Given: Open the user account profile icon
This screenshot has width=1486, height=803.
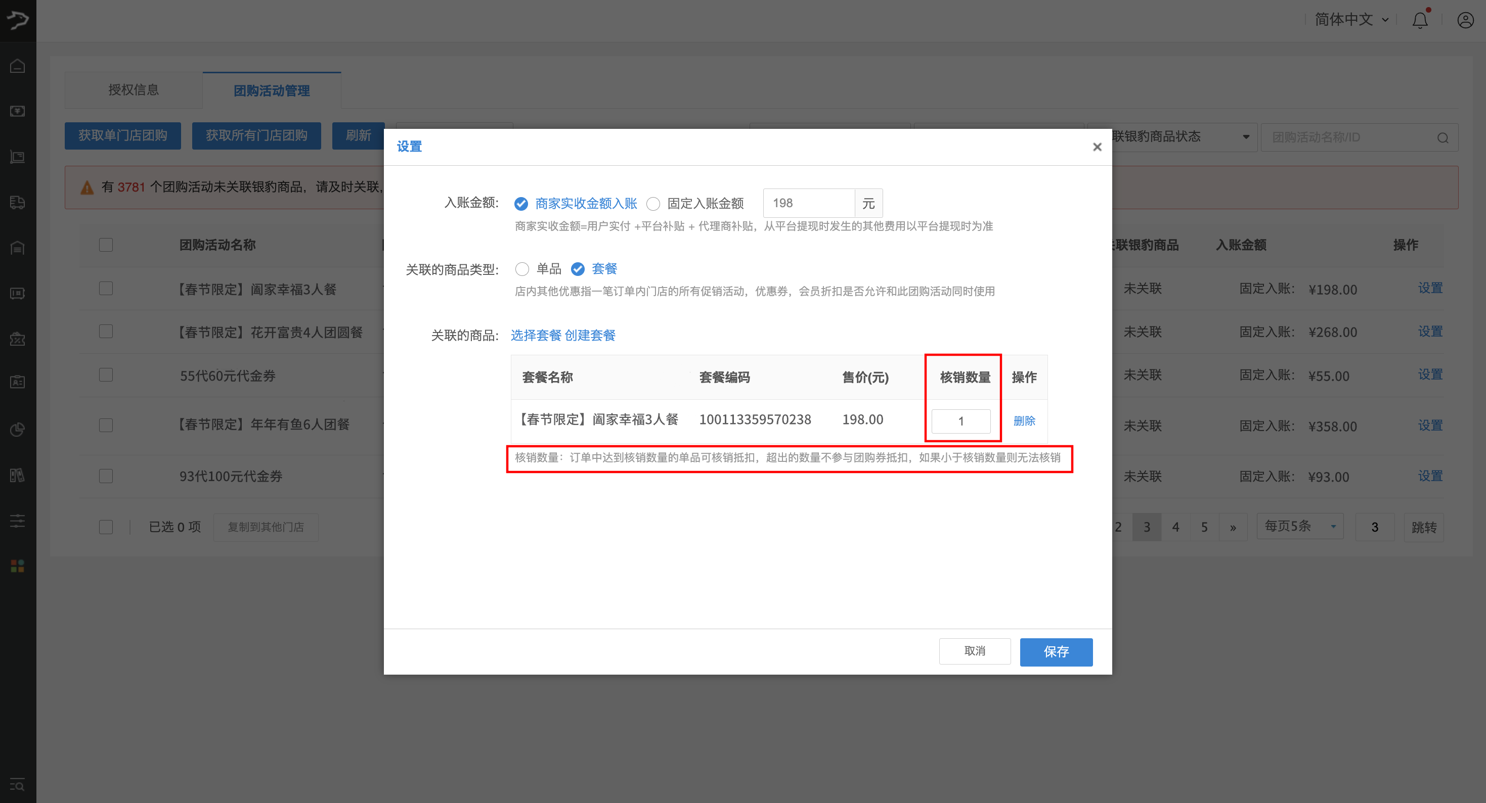Looking at the screenshot, I should (1465, 21).
